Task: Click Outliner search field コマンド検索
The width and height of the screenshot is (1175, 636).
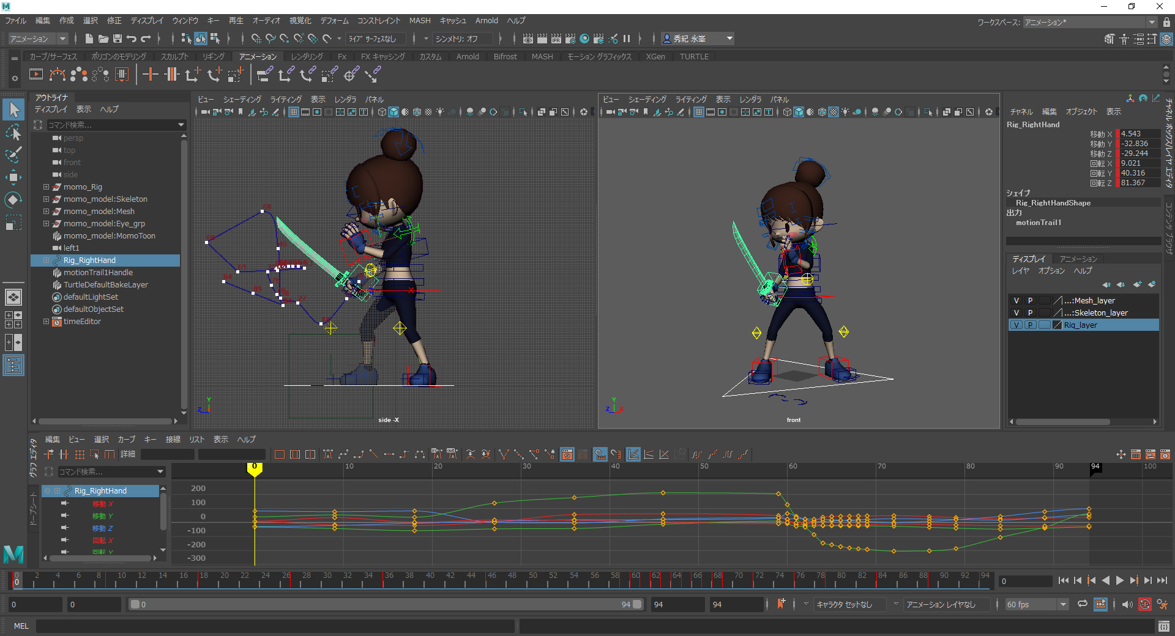Action: click(116, 125)
